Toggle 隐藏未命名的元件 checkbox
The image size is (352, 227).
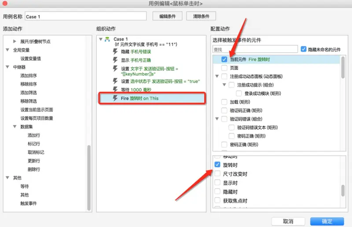[304, 49]
